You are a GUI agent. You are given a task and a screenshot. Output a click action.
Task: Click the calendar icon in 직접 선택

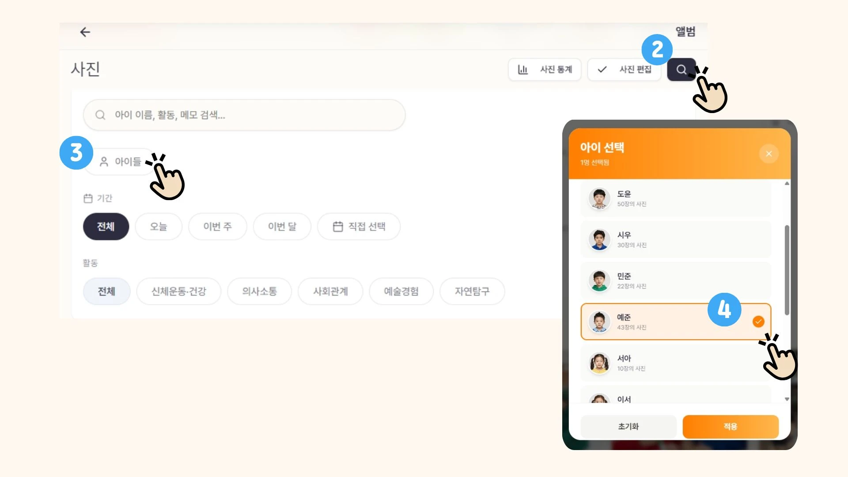338,227
